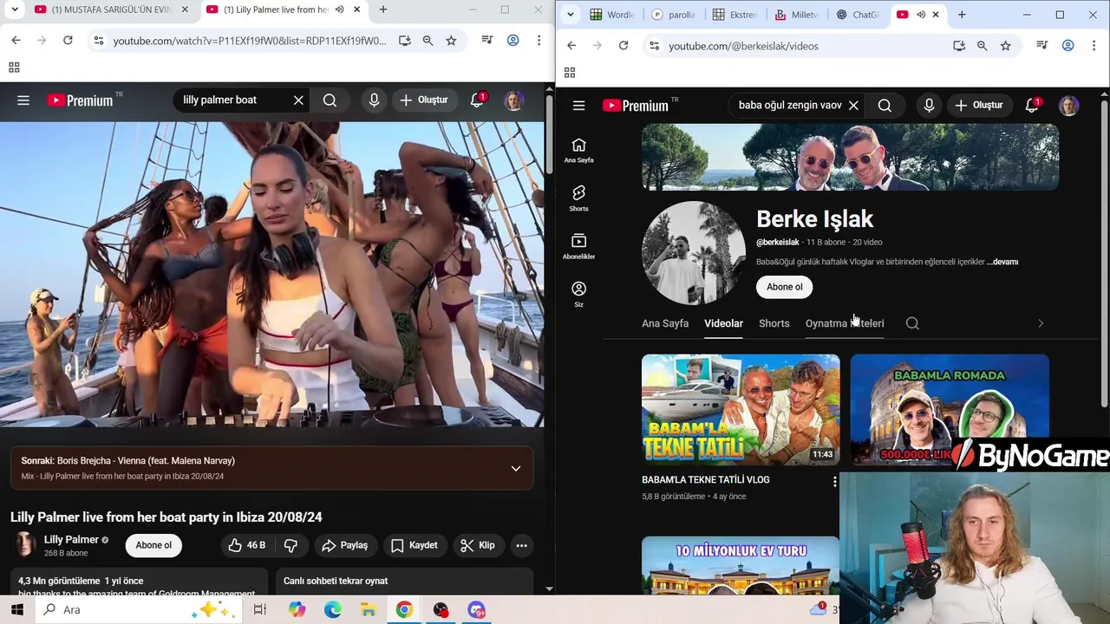Subscribe to Lilly Palmer with Abone ol
The image size is (1110, 624).
tap(153, 545)
